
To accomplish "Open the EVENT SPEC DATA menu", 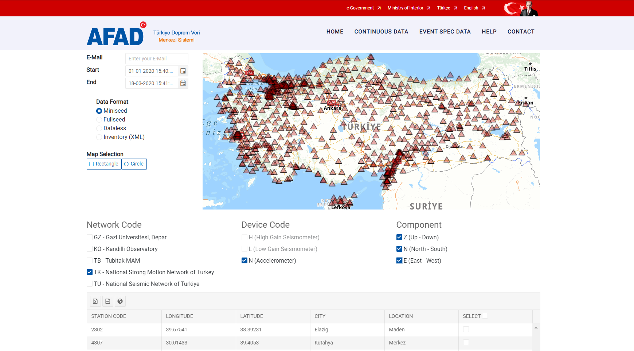I will tap(445, 32).
